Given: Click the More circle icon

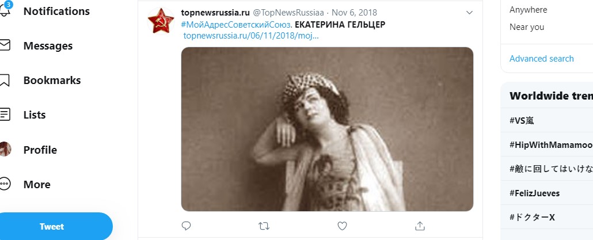Looking at the screenshot, I should click(x=5, y=184).
